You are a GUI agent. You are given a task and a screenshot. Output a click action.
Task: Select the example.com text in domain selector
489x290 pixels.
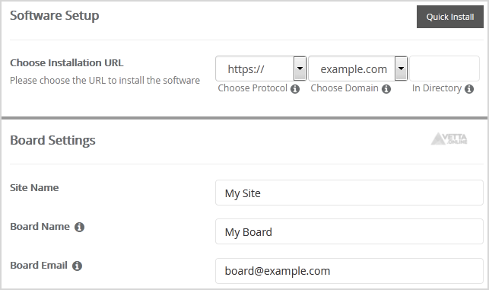(x=354, y=69)
